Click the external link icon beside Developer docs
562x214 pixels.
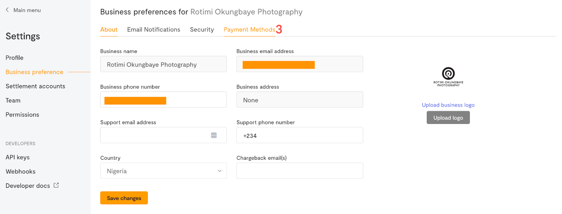click(x=56, y=185)
